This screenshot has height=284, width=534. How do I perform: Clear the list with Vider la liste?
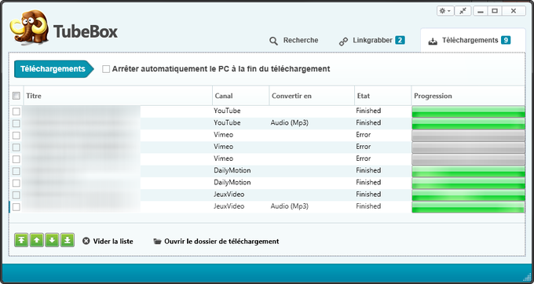tap(108, 241)
